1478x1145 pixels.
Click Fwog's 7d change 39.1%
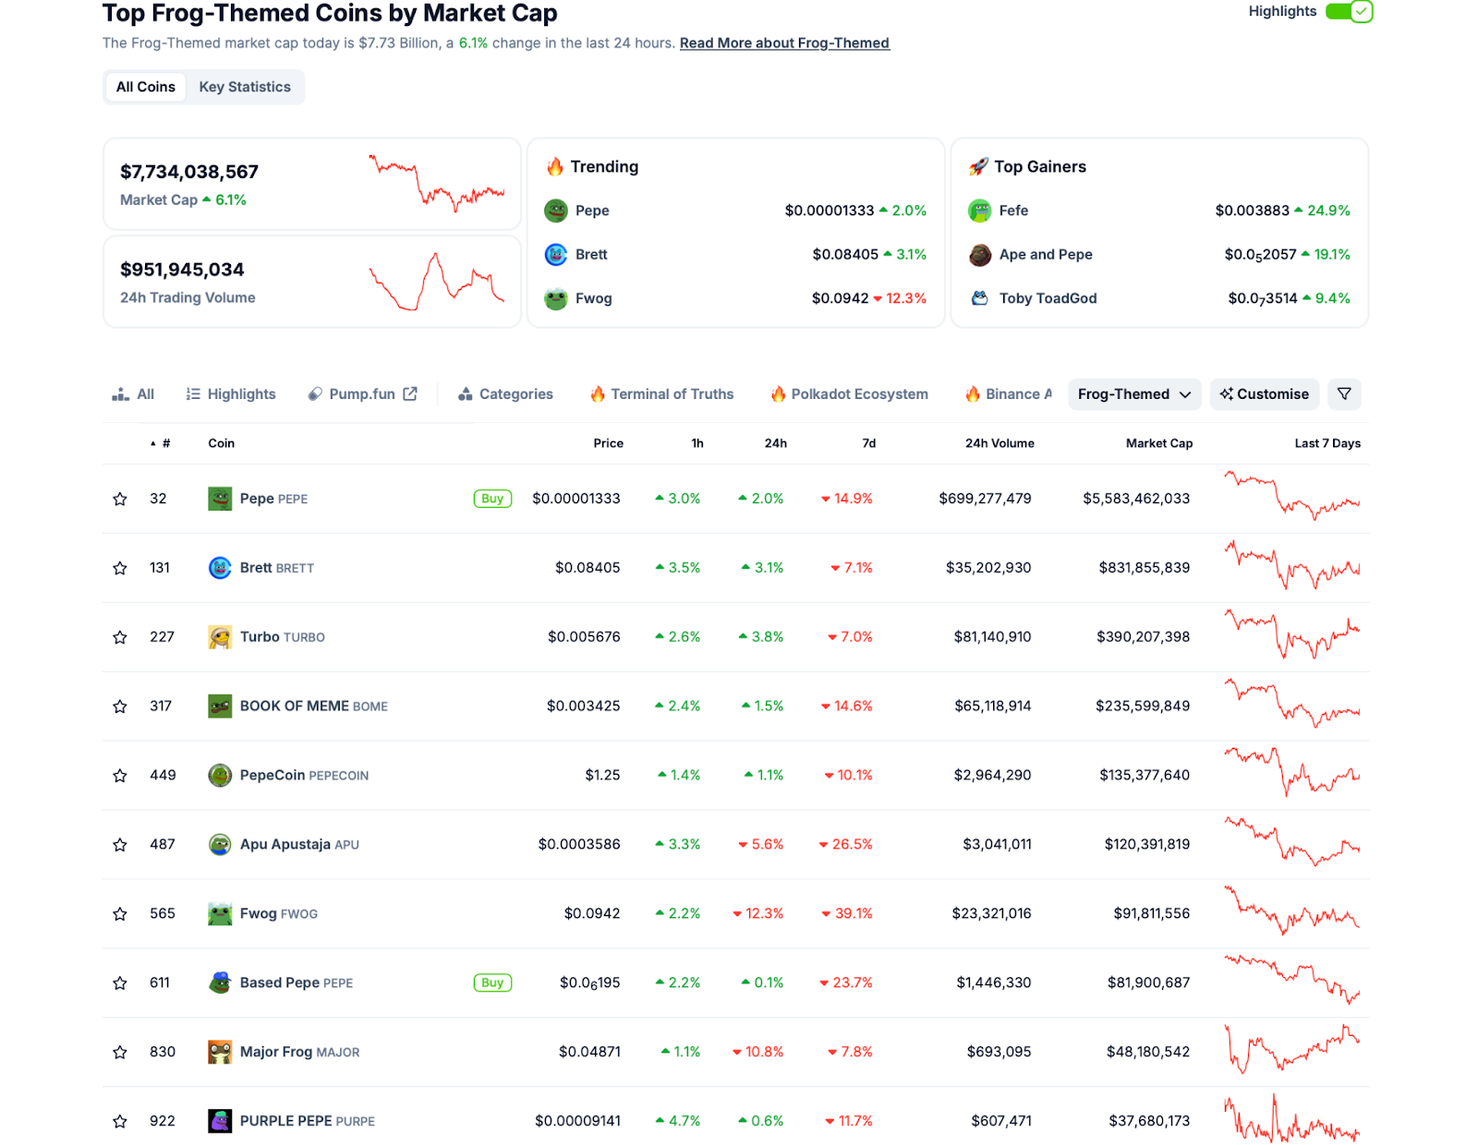[x=847, y=914]
